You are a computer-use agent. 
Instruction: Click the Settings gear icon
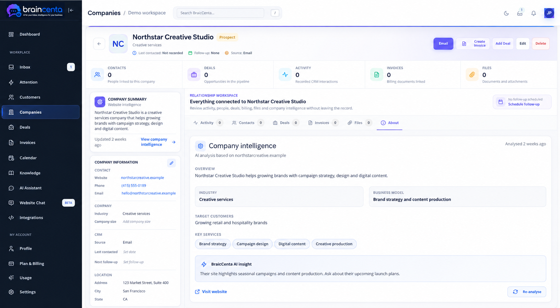coord(11,292)
